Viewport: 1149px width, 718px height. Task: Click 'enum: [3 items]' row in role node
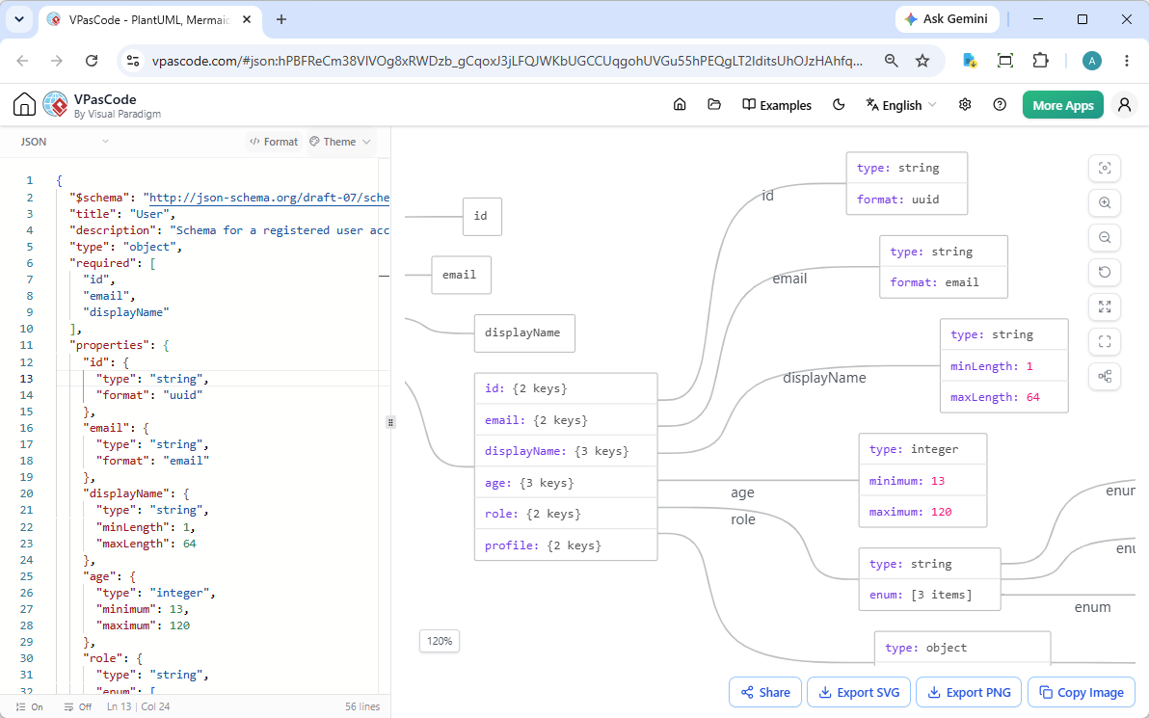click(x=929, y=595)
